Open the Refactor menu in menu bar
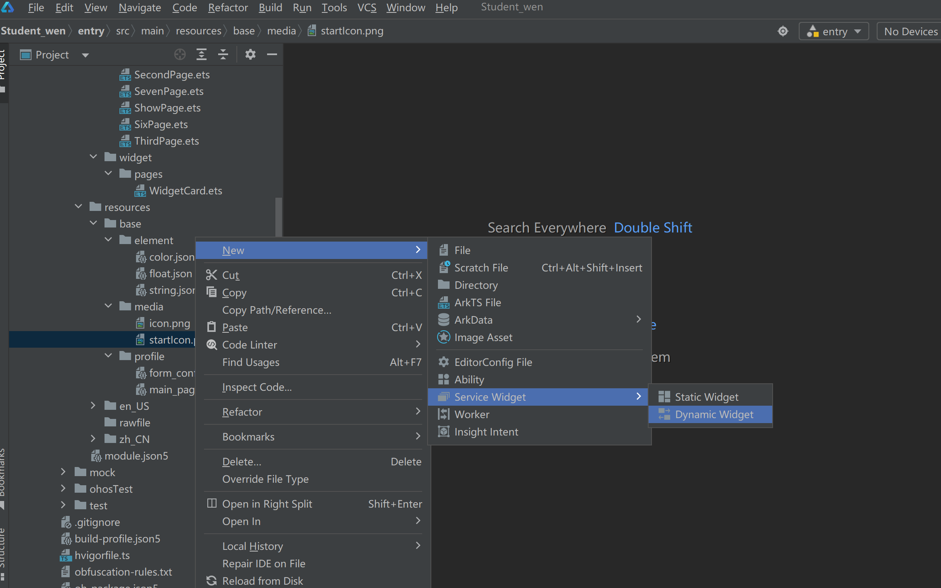This screenshot has height=588, width=941. pyautogui.click(x=228, y=7)
